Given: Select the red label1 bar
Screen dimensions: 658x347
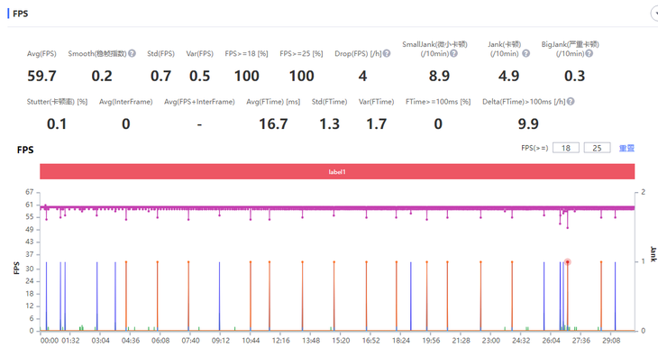Looking at the screenshot, I should [337, 171].
